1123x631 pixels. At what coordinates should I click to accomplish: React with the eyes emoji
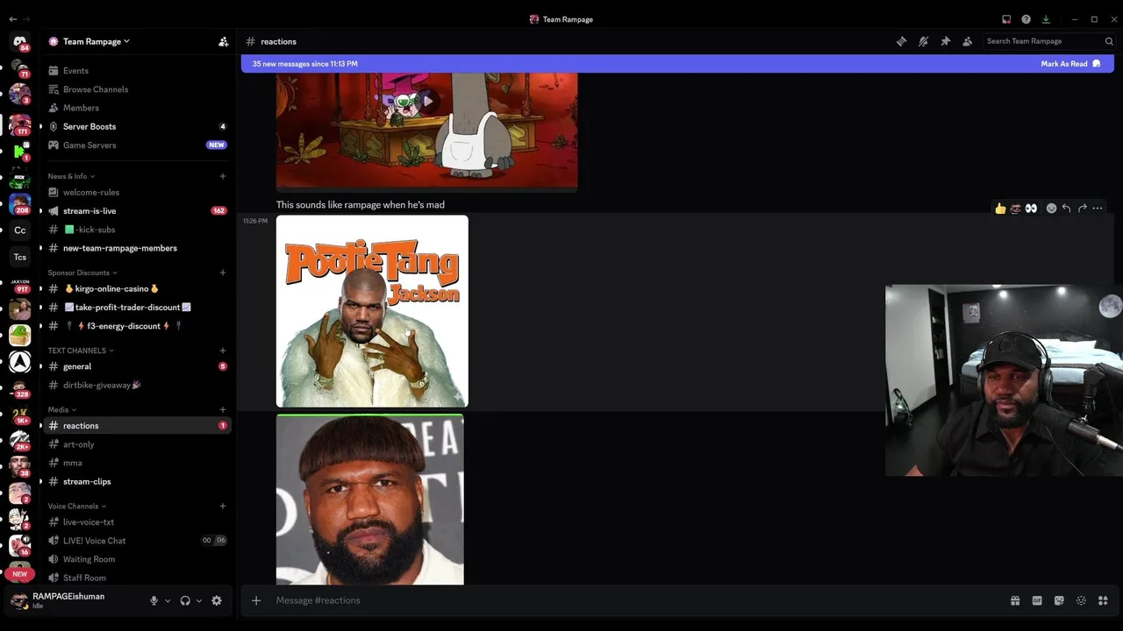click(x=1032, y=209)
